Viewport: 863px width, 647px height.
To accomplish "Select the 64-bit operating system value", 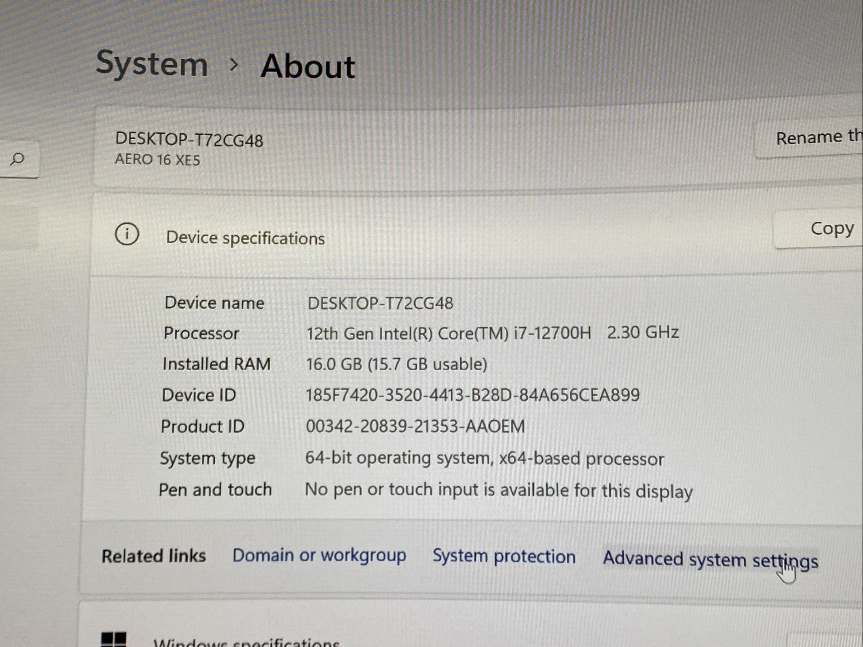I will pyautogui.click(x=484, y=458).
